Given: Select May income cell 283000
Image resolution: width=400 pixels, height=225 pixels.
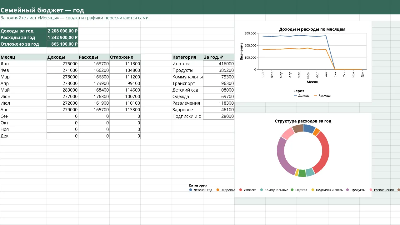Looking at the screenshot, I should tap(62, 90).
